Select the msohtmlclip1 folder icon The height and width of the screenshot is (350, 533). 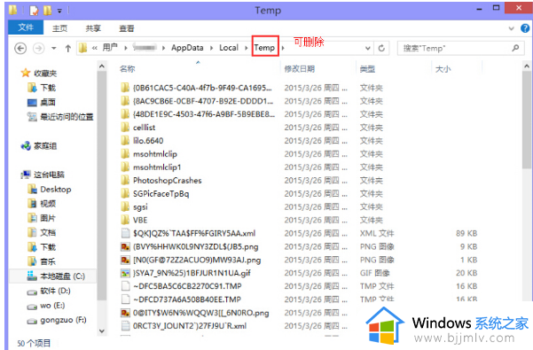click(125, 167)
